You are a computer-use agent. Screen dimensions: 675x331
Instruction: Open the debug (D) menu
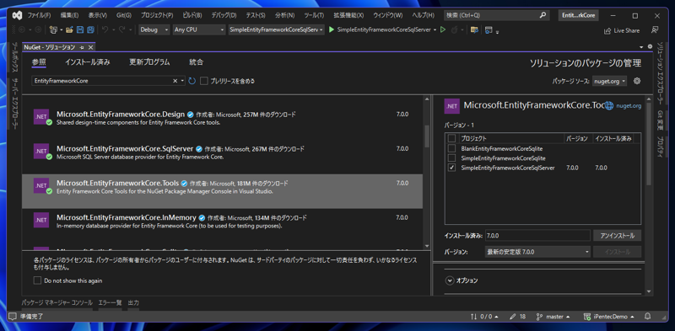(224, 15)
